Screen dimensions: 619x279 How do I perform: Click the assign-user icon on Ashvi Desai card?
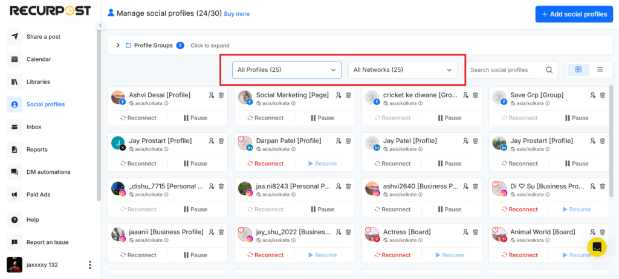[211, 95]
